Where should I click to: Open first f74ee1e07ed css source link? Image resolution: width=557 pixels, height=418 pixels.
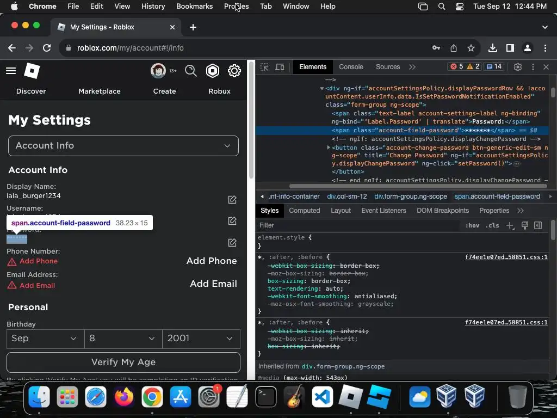(506, 257)
